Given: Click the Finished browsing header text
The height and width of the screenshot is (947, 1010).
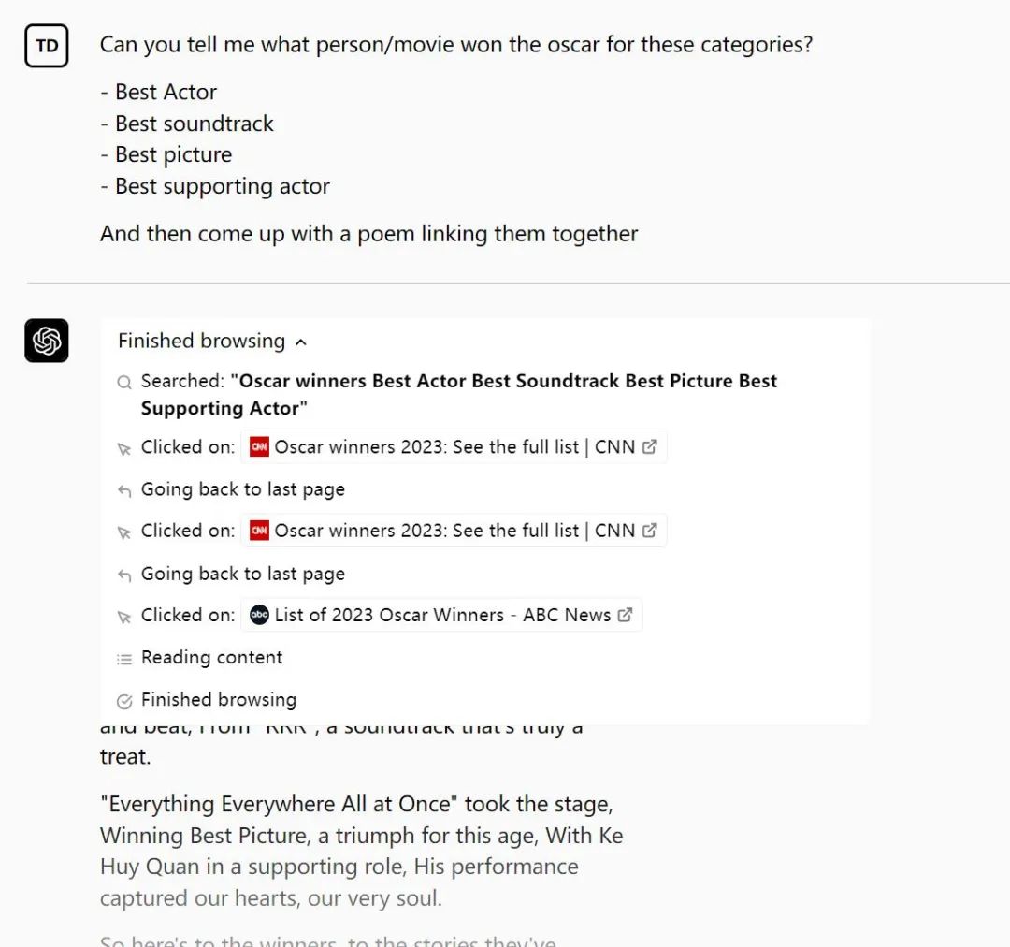Looking at the screenshot, I should coord(201,341).
